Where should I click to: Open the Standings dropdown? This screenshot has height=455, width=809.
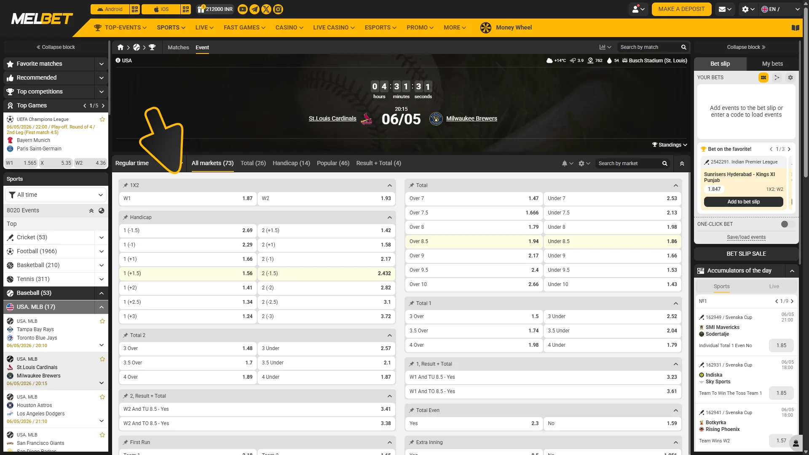point(670,145)
